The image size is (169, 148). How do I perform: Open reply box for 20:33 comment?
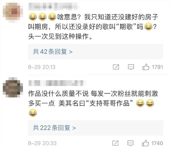point(131,143)
